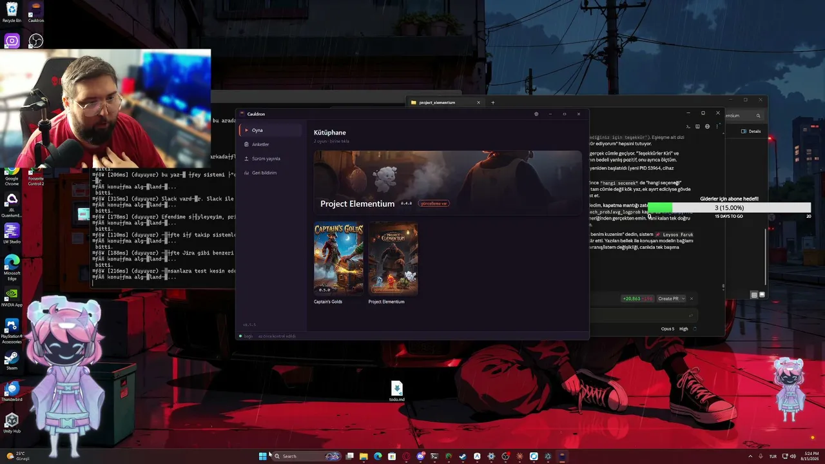The height and width of the screenshot is (464, 825).
Task: Open Focusrite Control 2 desktop shortcut
Action: coord(36,176)
